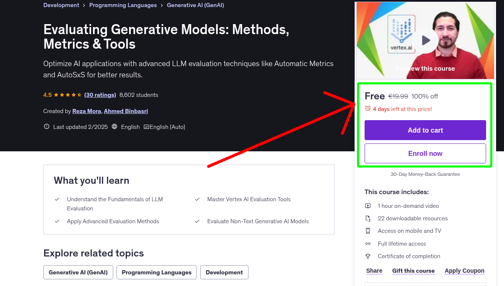Click the Add to cart button
Image resolution: width=504 pixels, height=286 pixels.
425,130
